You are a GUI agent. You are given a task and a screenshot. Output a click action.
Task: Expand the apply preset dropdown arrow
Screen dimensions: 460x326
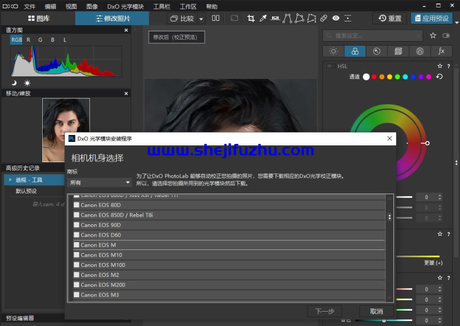click(457, 22)
